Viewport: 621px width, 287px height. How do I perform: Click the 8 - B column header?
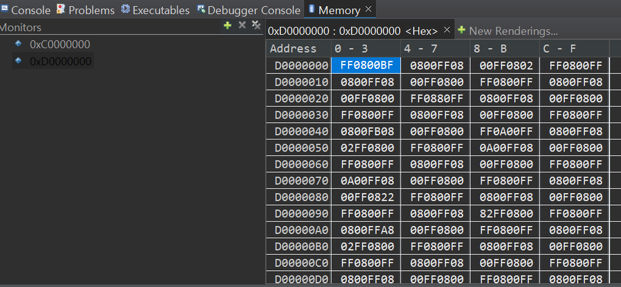(505, 48)
